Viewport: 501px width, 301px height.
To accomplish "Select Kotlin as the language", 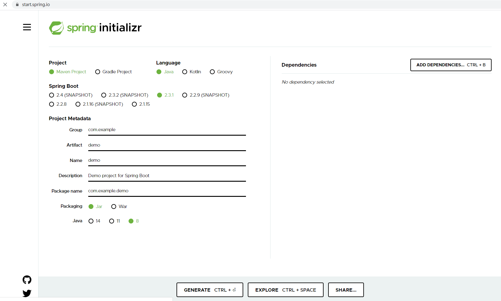I will [185, 72].
